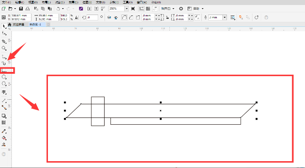Viewport: 305px width, 168px height.
Task: Toggle the show grid button
Action: click(148, 9)
